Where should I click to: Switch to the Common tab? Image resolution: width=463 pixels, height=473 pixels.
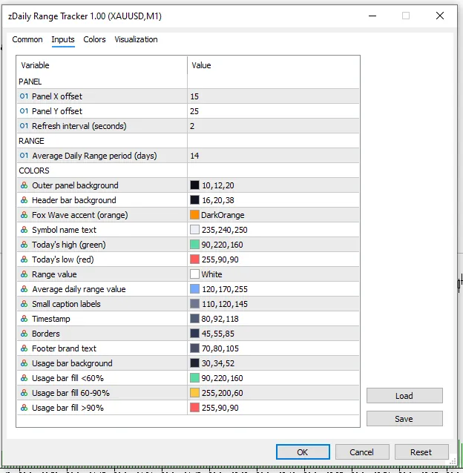pyautogui.click(x=27, y=39)
